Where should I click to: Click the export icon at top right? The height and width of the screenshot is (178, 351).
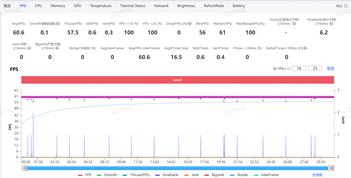[x=346, y=6]
